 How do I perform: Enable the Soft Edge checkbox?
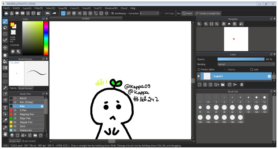point(162,14)
